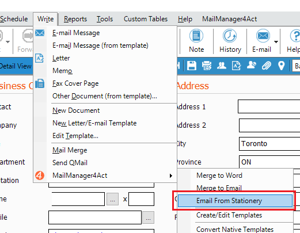Choose Letter from the Write menu
The height and width of the screenshot is (233, 300).
pos(61,58)
